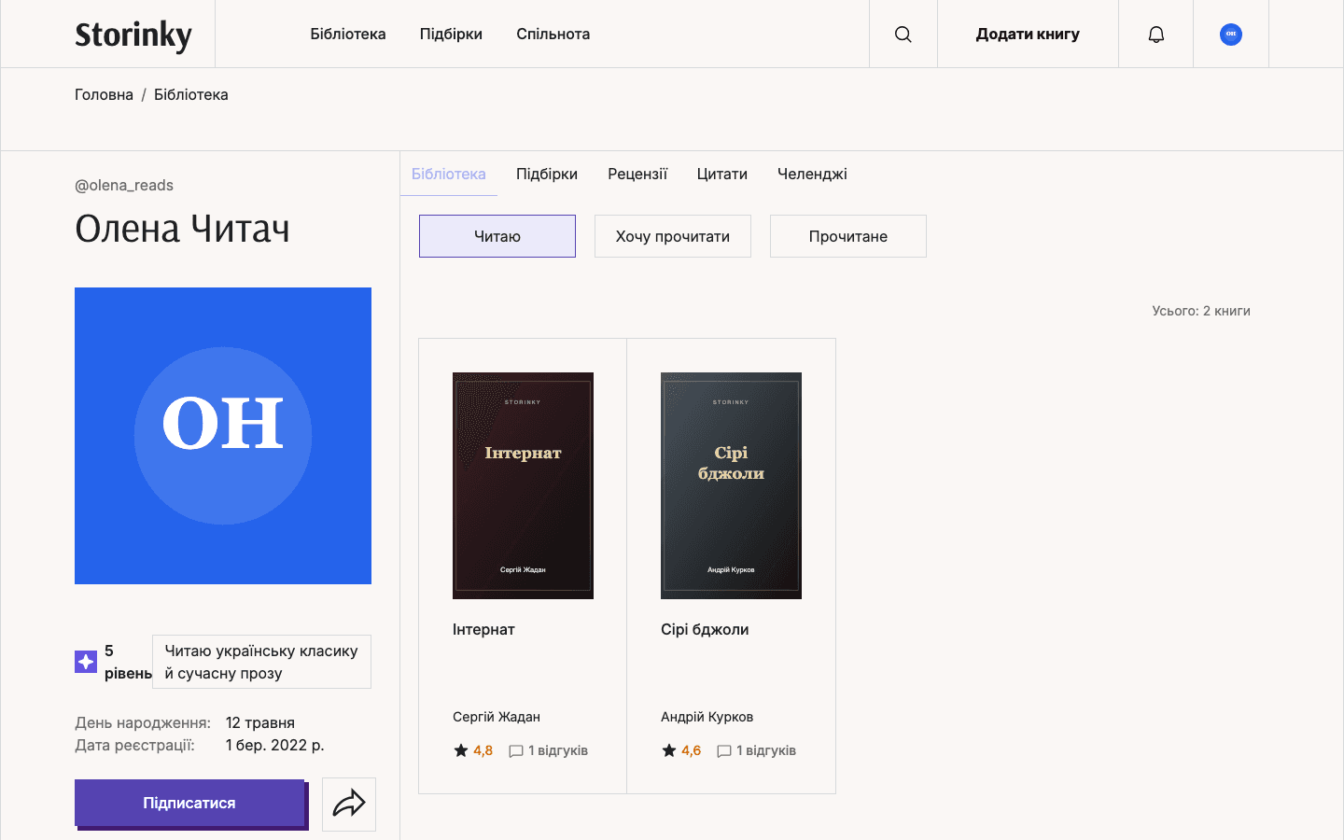Image resolution: width=1344 pixels, height=840 pixels.
Task: Click the 4,8 rating value
Action: pos(483,750)
